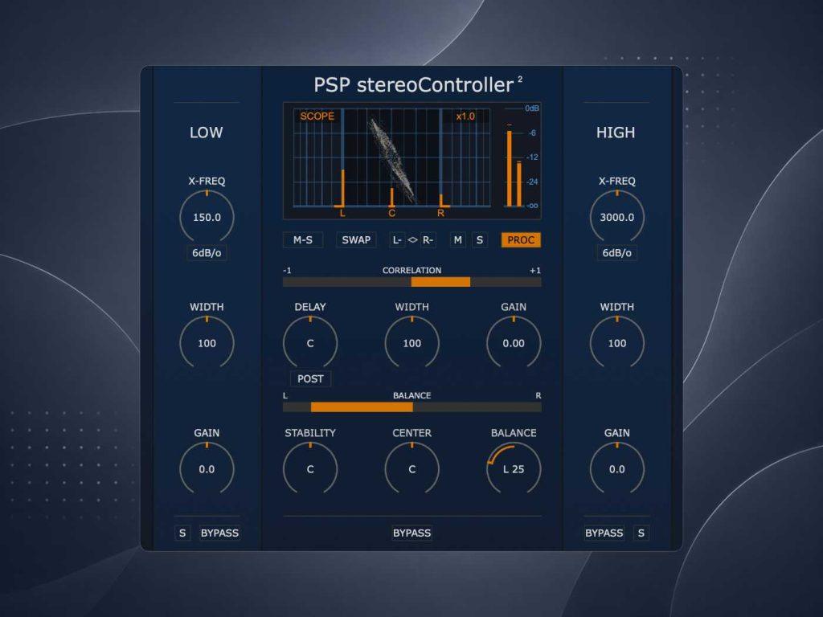Click the 0dB meter scale label
Viewport: 823px width, 617px height.
(x=532, y=108)
